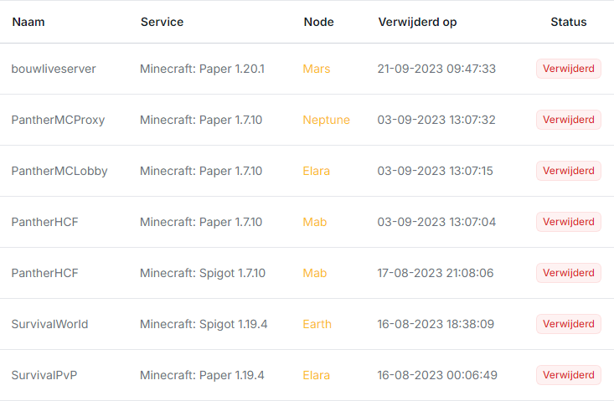Sort by Verwijderd op column header
614x401 pixels.
417,22
